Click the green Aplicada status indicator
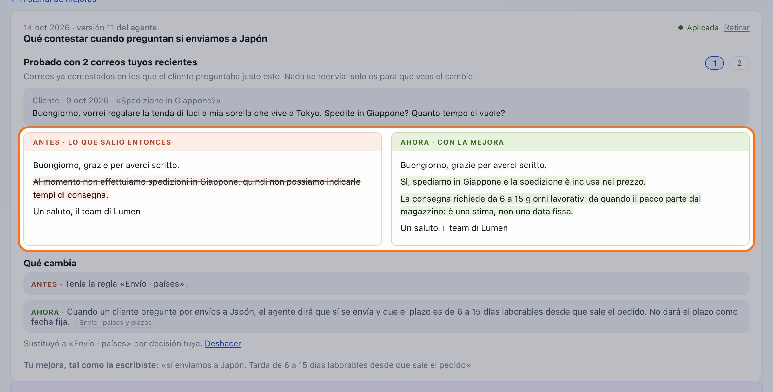Screen dimensions: 773x392 click(x=698, y=28)
